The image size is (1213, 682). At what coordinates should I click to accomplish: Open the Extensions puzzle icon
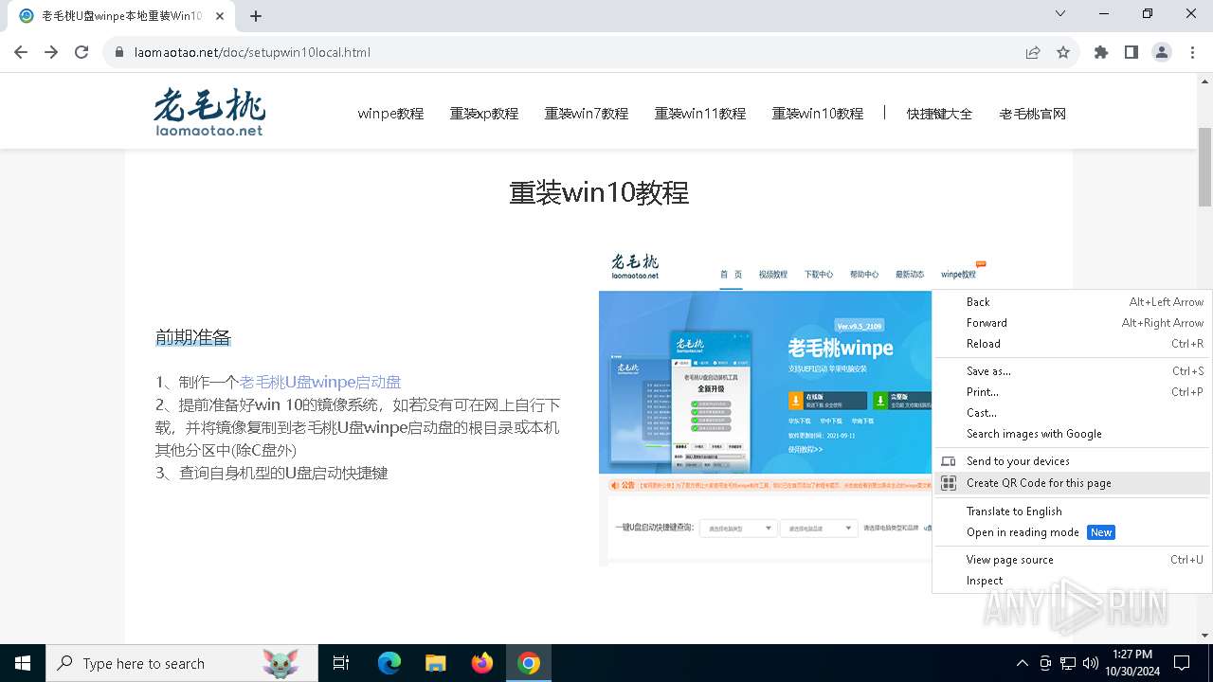click(1101, 52)
